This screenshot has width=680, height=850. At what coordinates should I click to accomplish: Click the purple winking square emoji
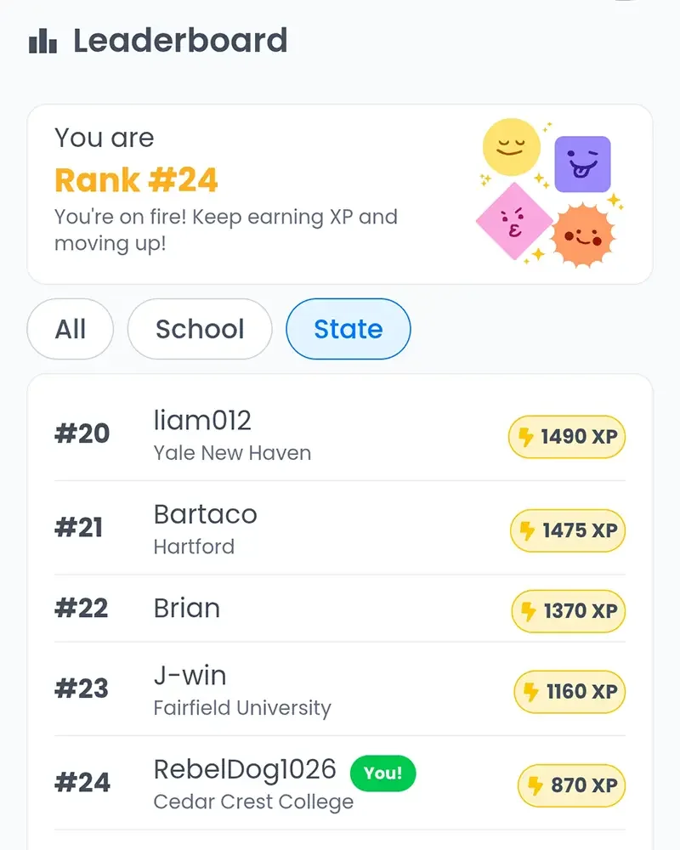582,164
